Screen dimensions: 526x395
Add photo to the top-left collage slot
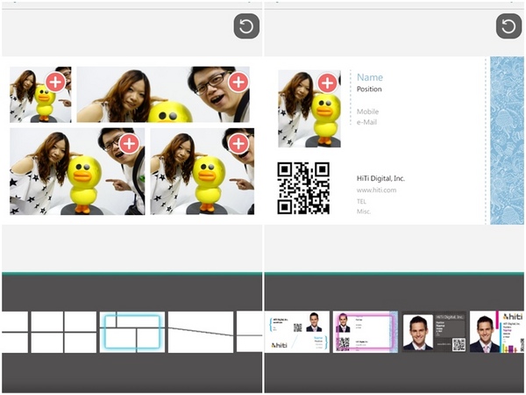[x=55, y=83]
